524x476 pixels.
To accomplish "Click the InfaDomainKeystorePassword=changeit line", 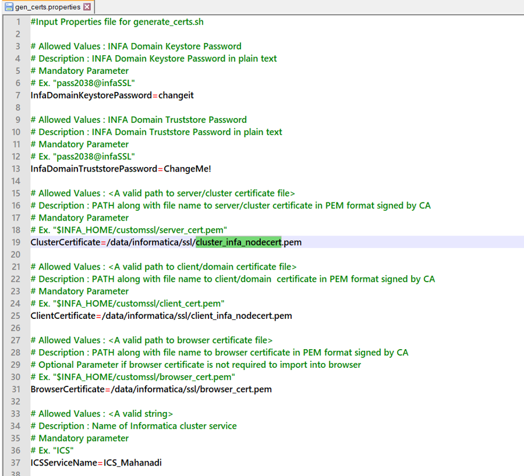I will [112, 95].
